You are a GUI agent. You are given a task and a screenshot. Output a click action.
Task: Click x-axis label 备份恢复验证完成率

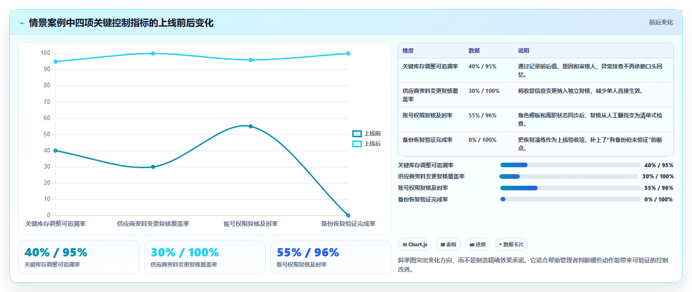pyautogui.click(x=348, y=224)
